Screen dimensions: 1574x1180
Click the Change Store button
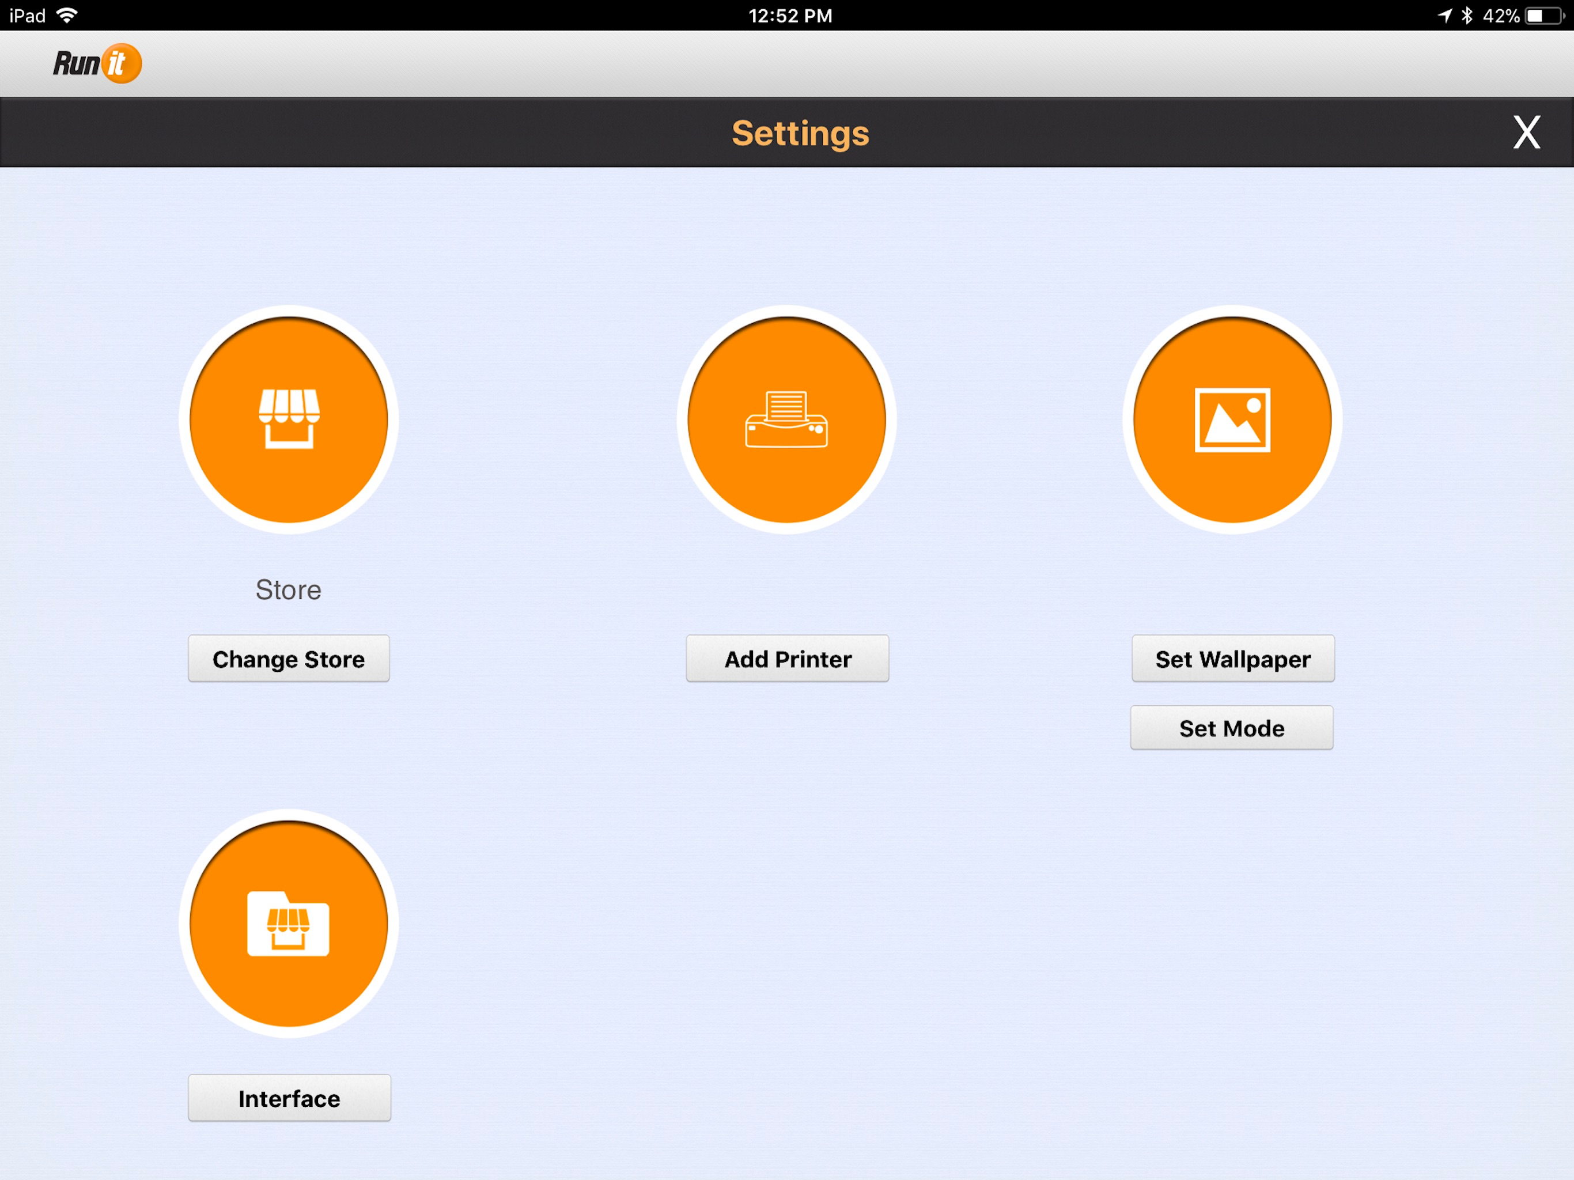(289, 659)
